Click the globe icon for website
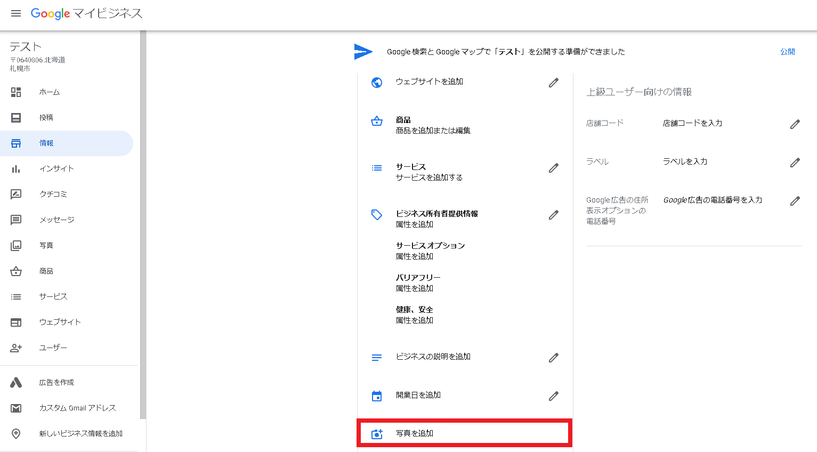This screenshot has height=452, width=817. (x=377, y=83)
